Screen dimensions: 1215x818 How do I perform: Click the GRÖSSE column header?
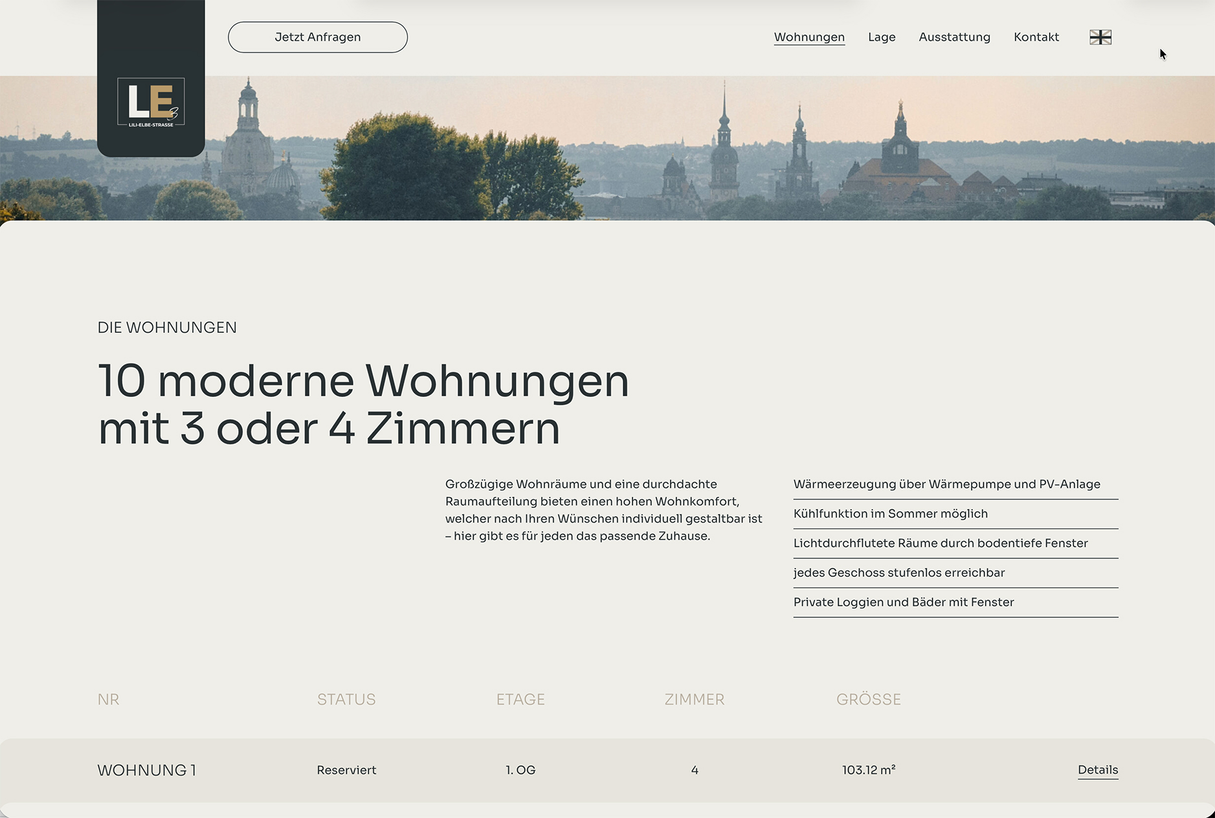869,699
